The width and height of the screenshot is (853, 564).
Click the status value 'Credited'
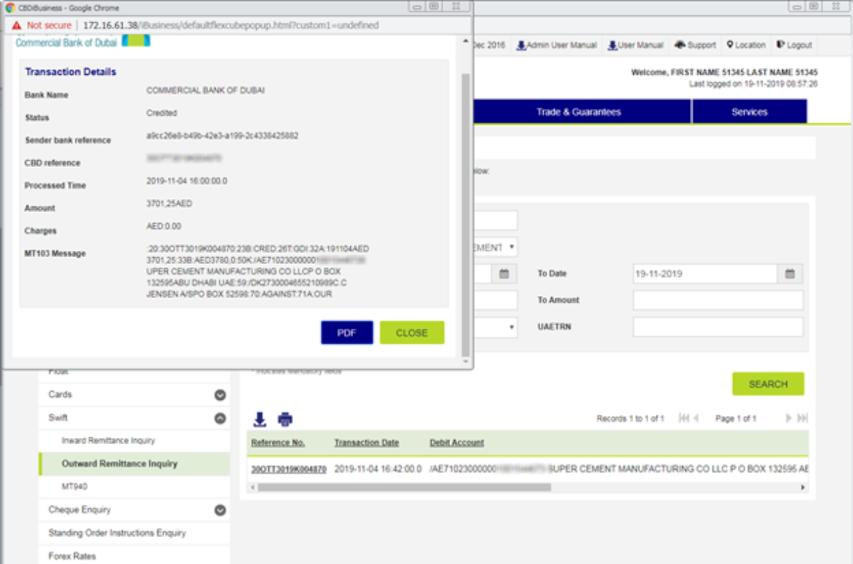point(161,113)
